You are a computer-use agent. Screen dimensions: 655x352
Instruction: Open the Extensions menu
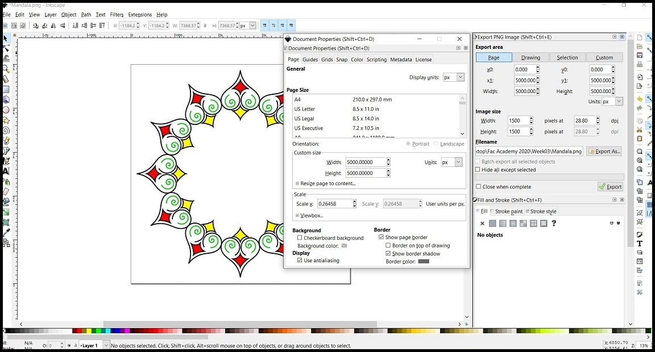tap(140, 15)
